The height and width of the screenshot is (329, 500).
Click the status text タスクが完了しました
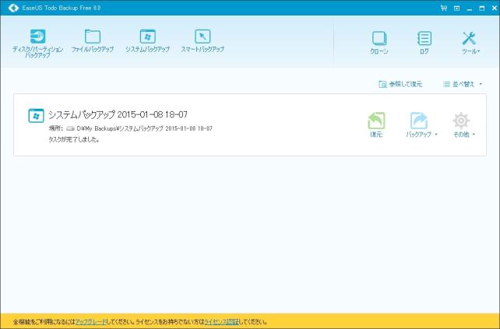click(x=74, y=139)
